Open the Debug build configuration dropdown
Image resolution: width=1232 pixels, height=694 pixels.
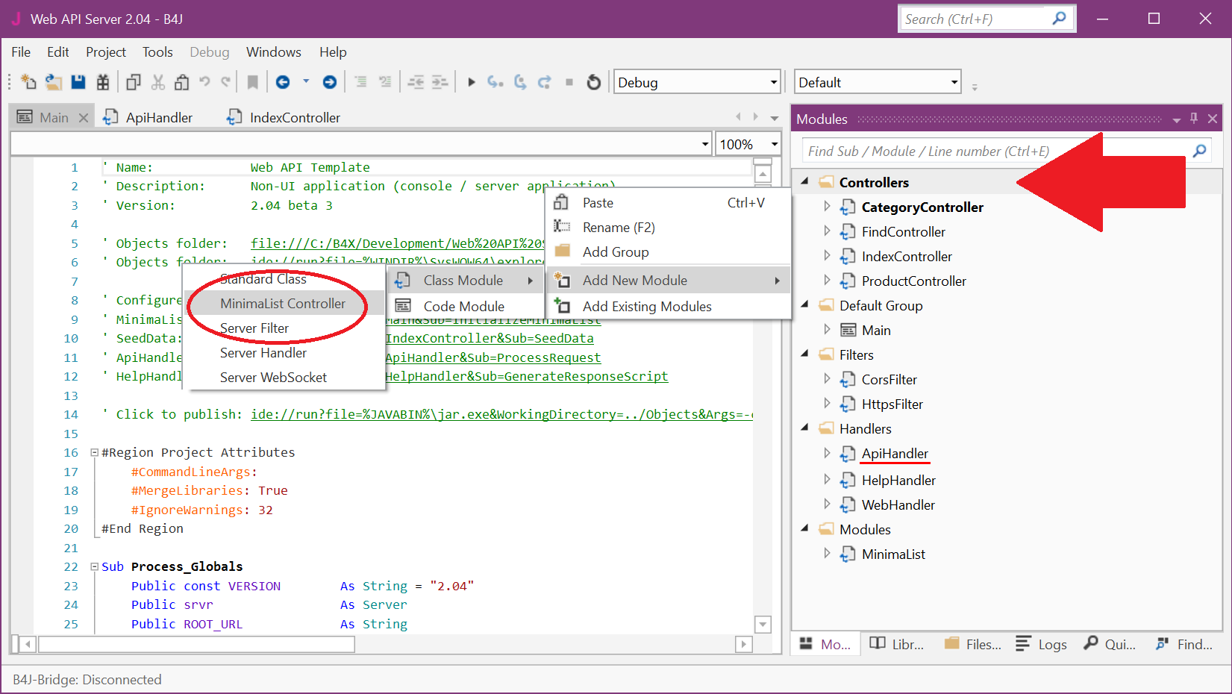point(773,82)
